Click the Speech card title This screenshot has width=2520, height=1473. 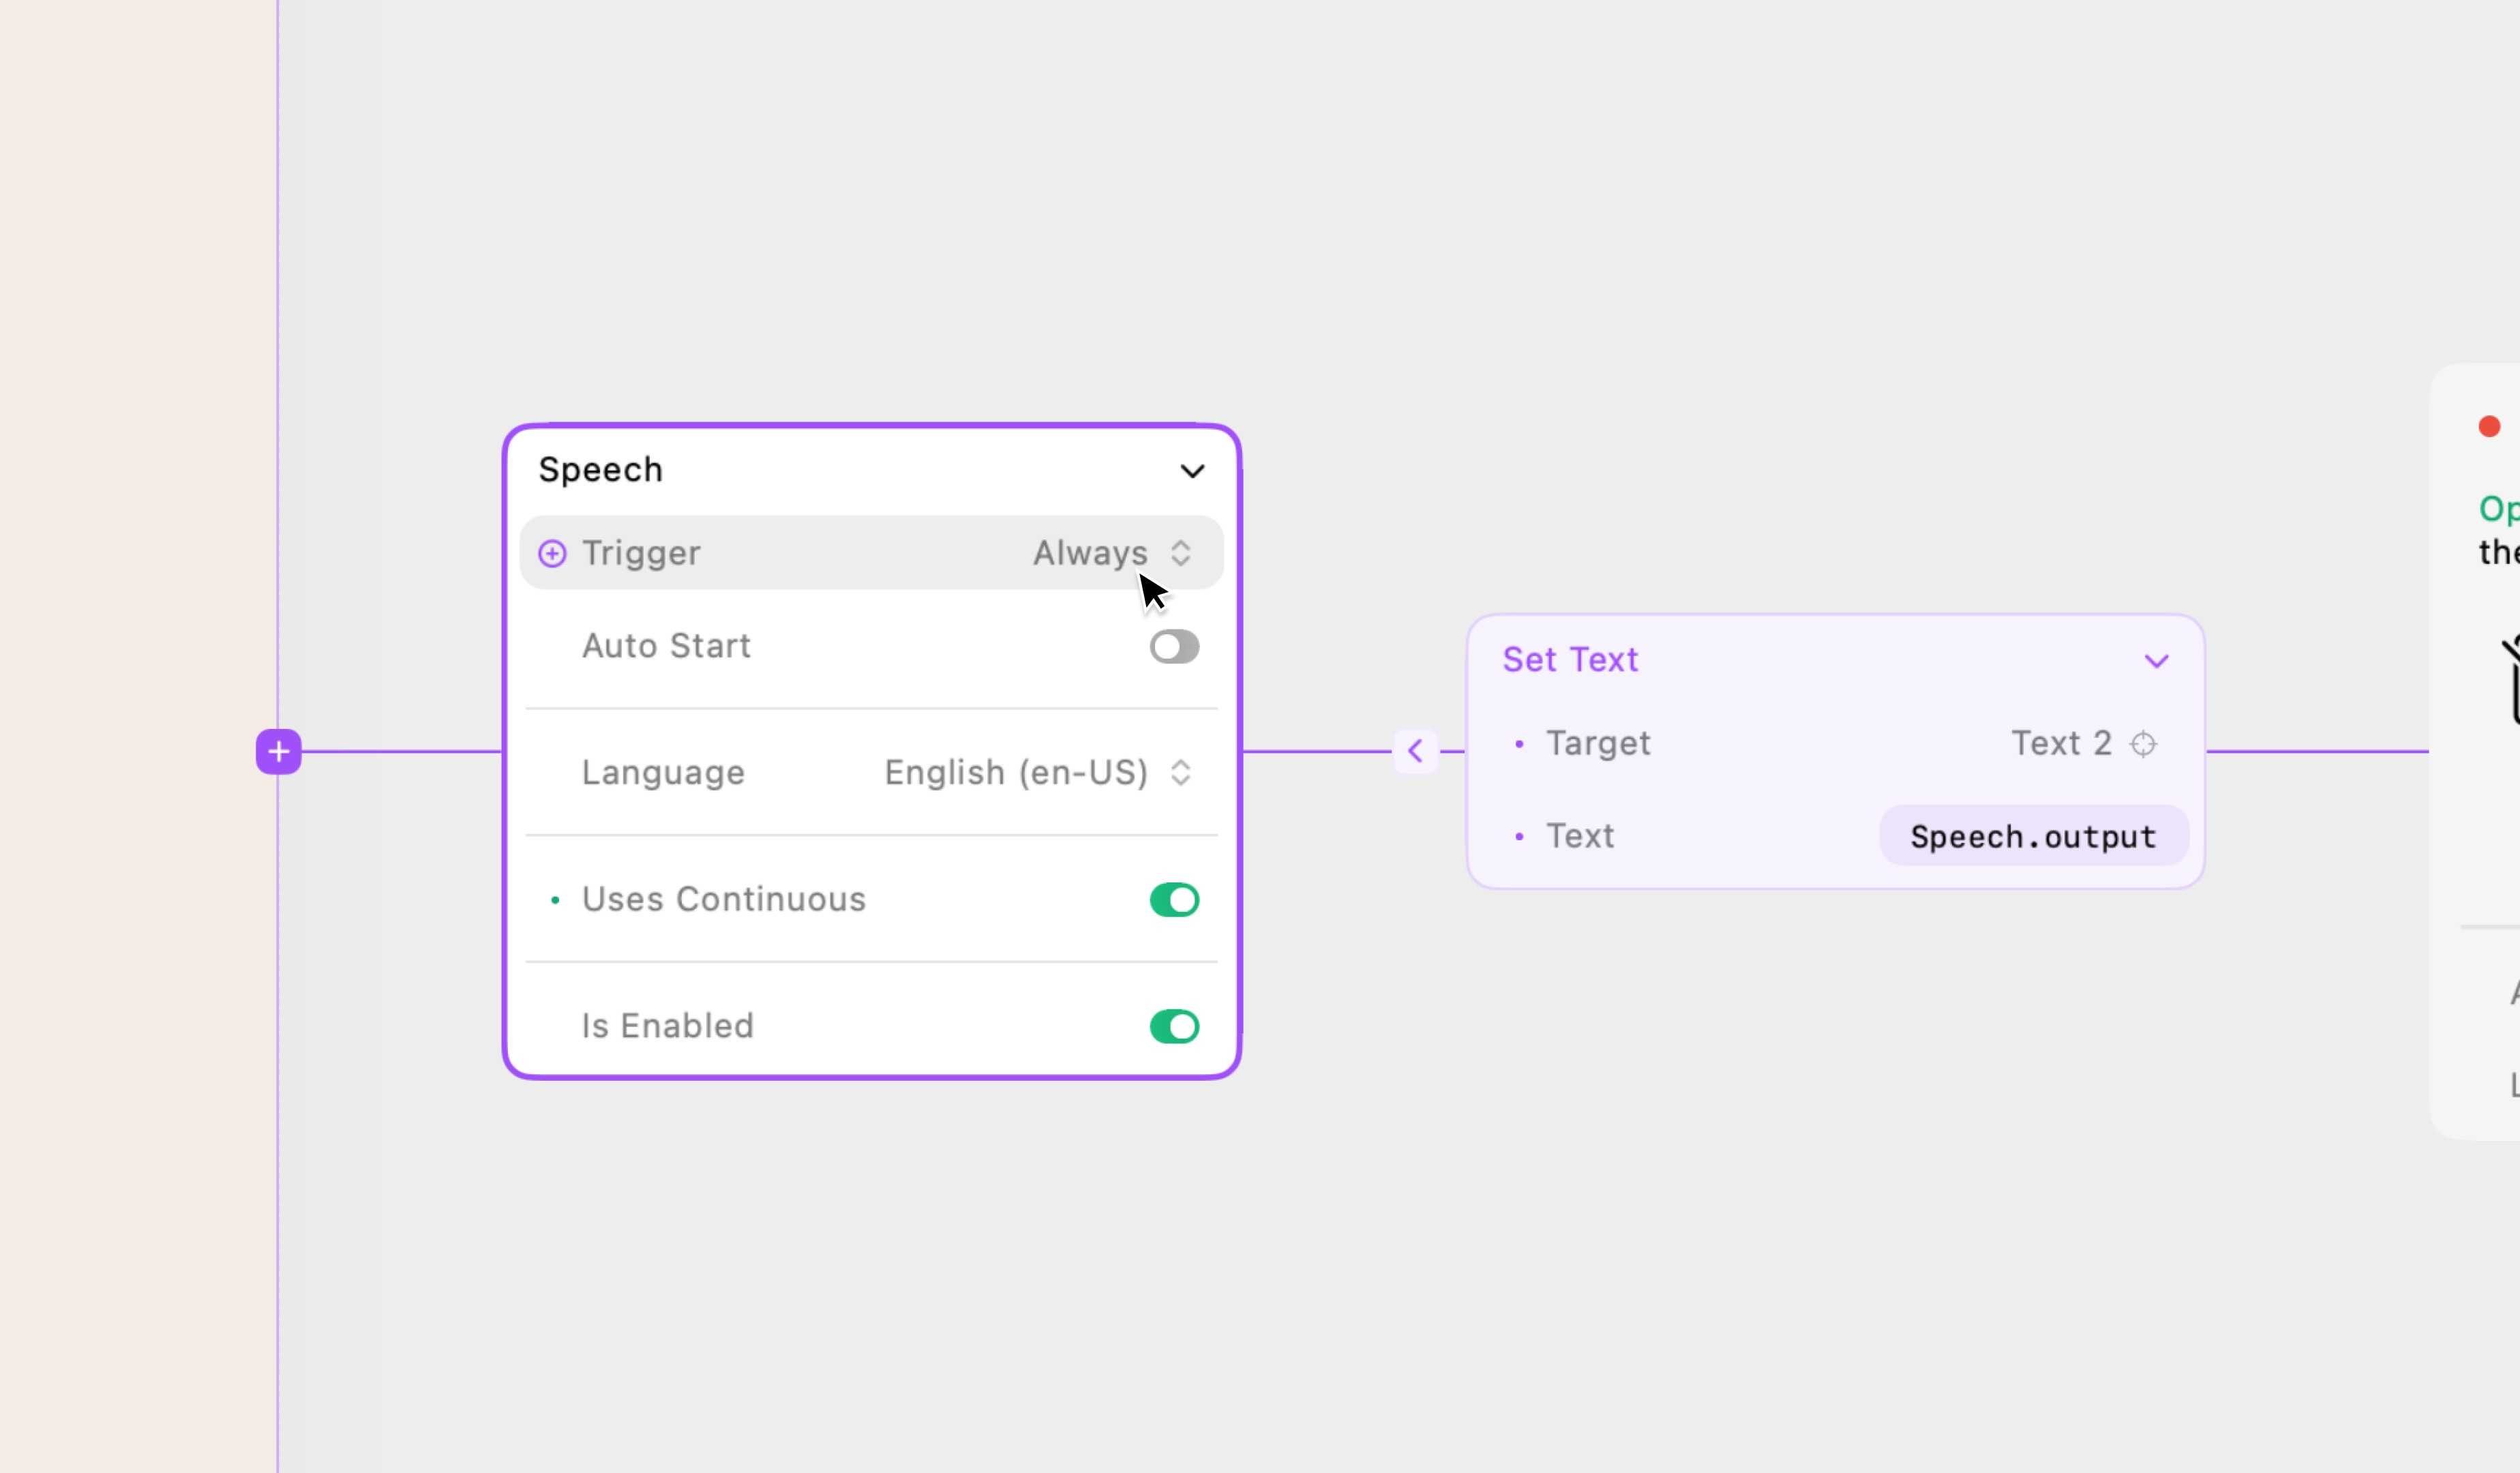pyautogui.click(x=600, y=470)
